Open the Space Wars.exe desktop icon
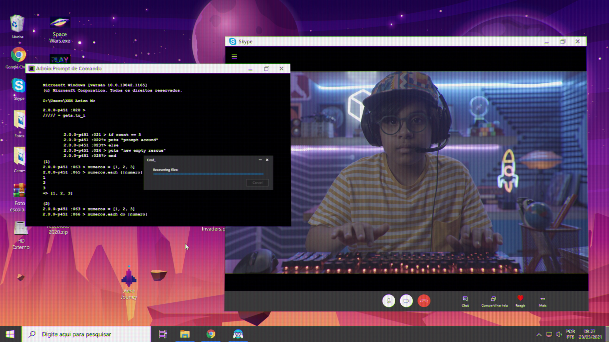609x342 pixels. (60, 30)
